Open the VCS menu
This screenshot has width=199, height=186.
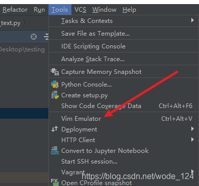click(80, 10)
